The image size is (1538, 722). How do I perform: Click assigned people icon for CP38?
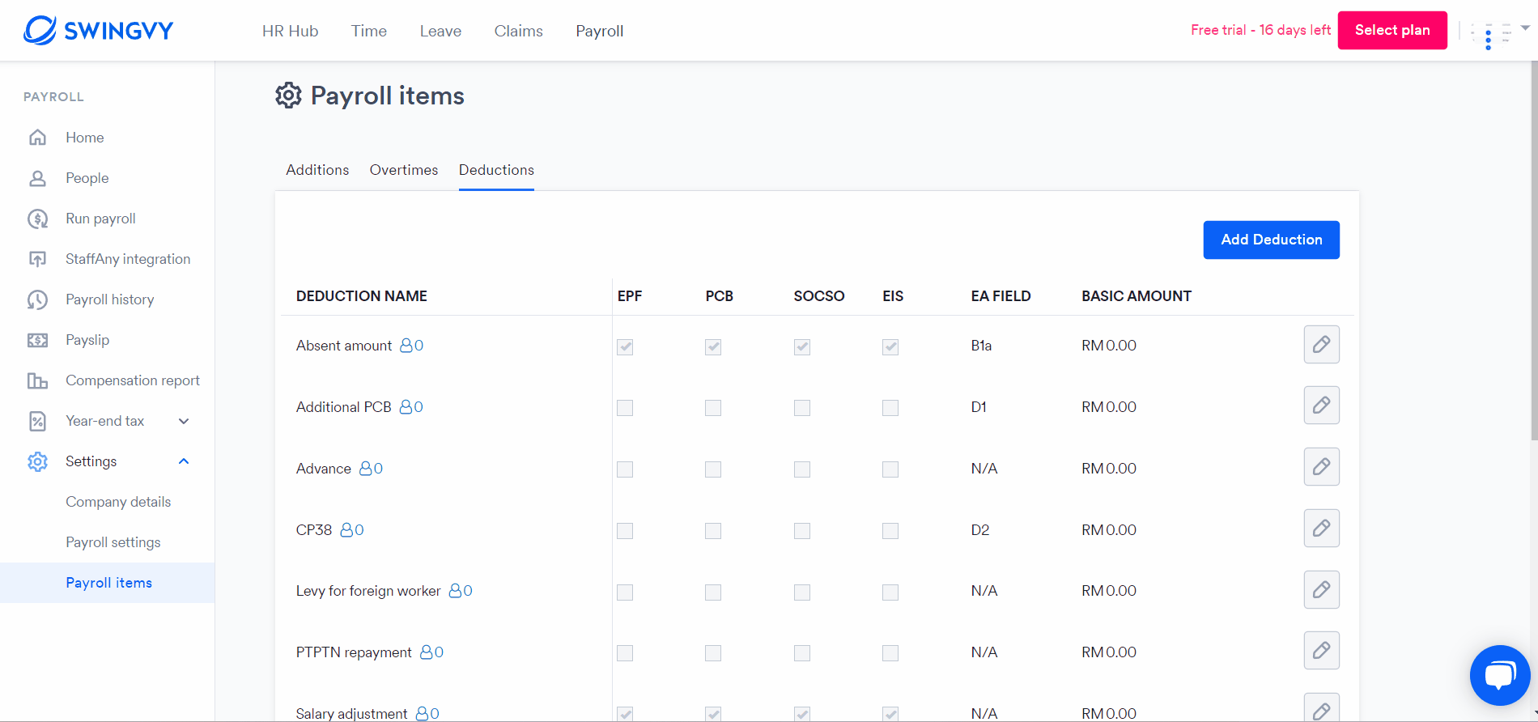click(346, 530)
